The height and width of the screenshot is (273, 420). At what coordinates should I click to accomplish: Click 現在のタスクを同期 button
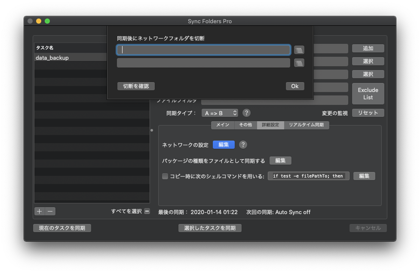point(62,228)
